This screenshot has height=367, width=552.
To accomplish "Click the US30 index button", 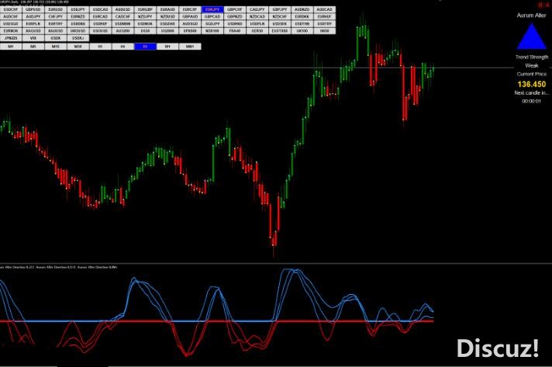I will tap(145, 31).
